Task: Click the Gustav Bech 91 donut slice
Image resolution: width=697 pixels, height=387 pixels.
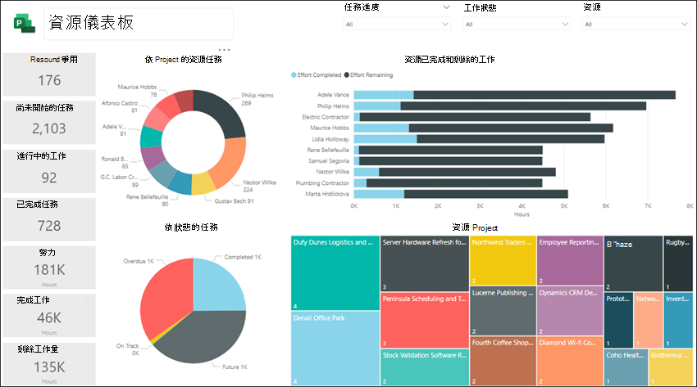Action: (x=203, y=183)
